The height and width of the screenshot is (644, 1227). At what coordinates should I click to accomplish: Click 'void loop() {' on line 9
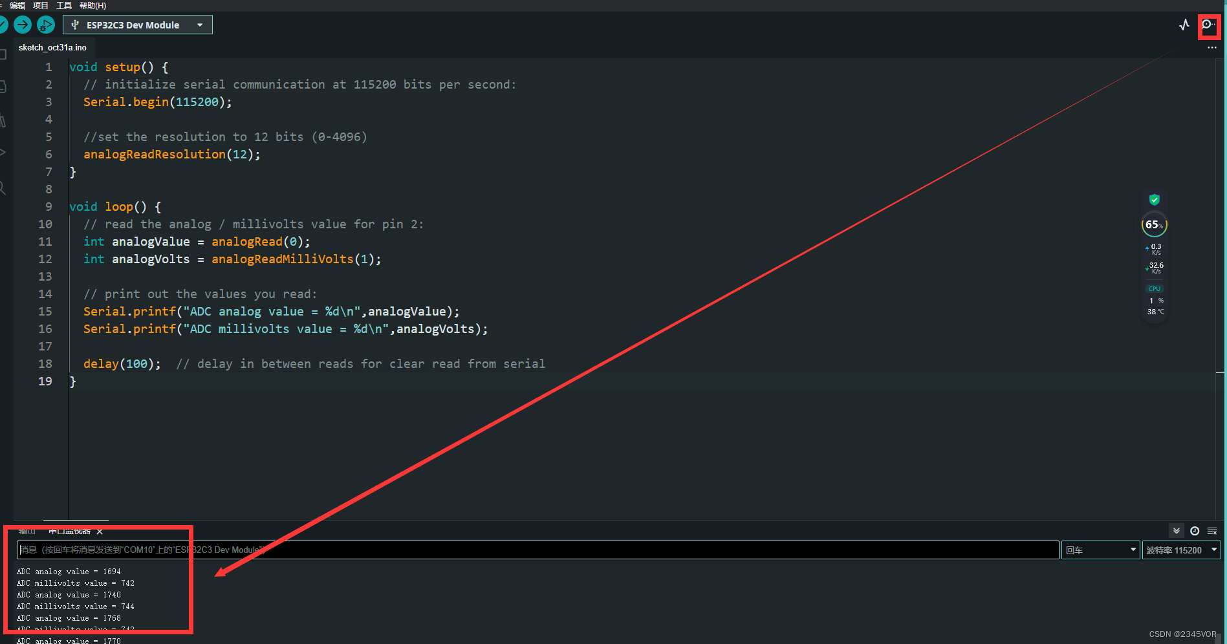click(x=115, y=207)
